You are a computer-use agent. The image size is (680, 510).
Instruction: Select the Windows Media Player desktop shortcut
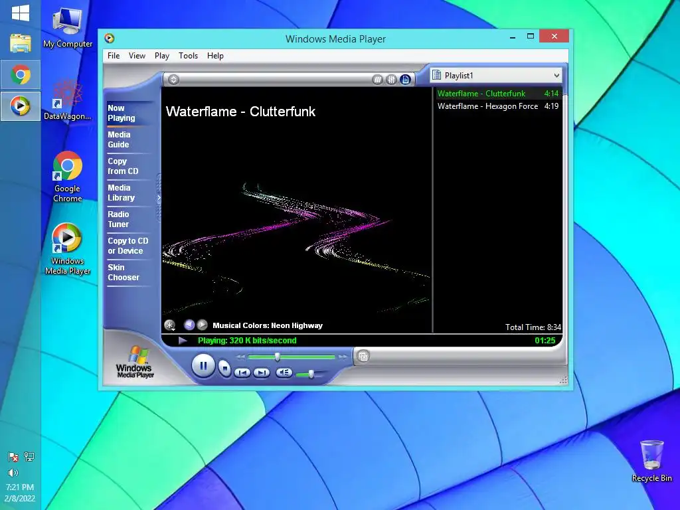(68, 249)
